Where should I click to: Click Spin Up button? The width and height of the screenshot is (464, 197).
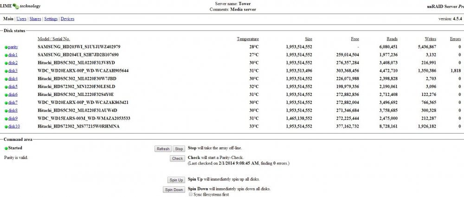pos(176,180)
